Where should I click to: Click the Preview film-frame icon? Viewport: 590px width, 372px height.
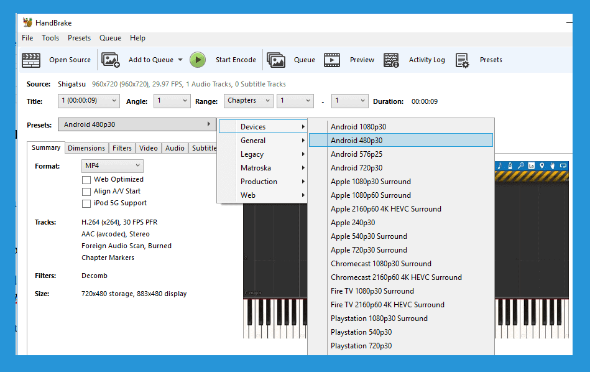point(332,60)
